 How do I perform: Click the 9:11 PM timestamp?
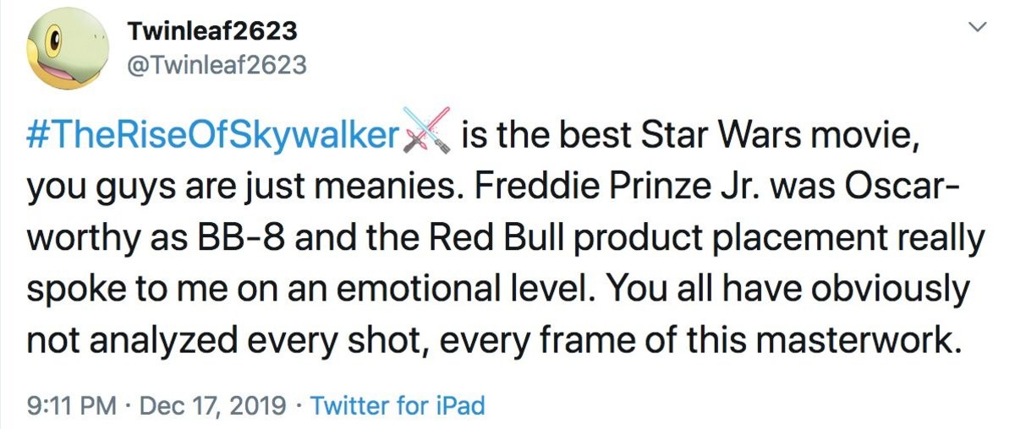(72, 405)
